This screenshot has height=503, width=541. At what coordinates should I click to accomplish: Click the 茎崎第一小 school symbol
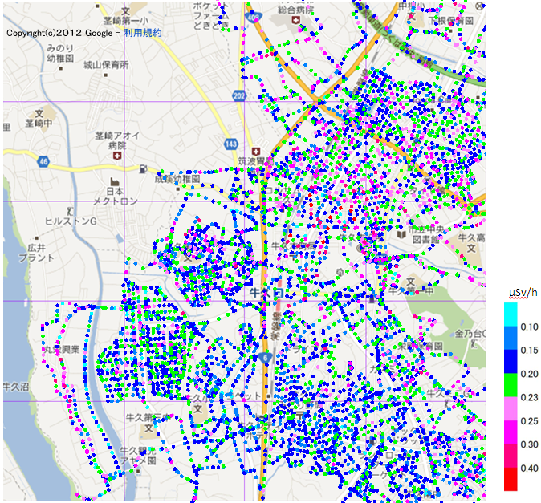coord(125,11)
